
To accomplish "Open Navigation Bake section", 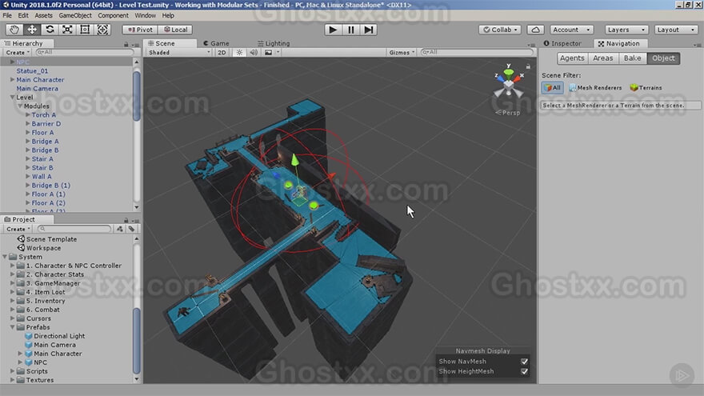I will click(x=632, y=58).
